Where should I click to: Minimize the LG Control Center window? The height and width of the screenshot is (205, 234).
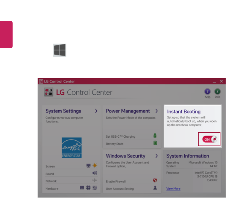point(214,82)
